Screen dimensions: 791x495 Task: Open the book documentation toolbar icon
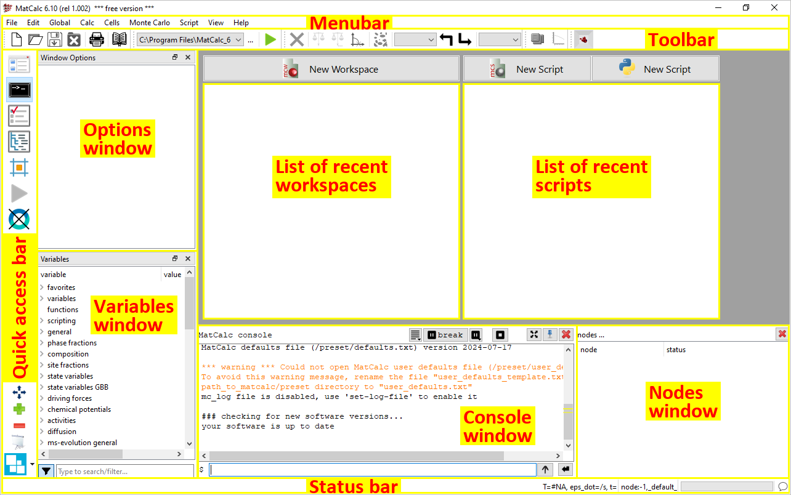click(119, 40)
